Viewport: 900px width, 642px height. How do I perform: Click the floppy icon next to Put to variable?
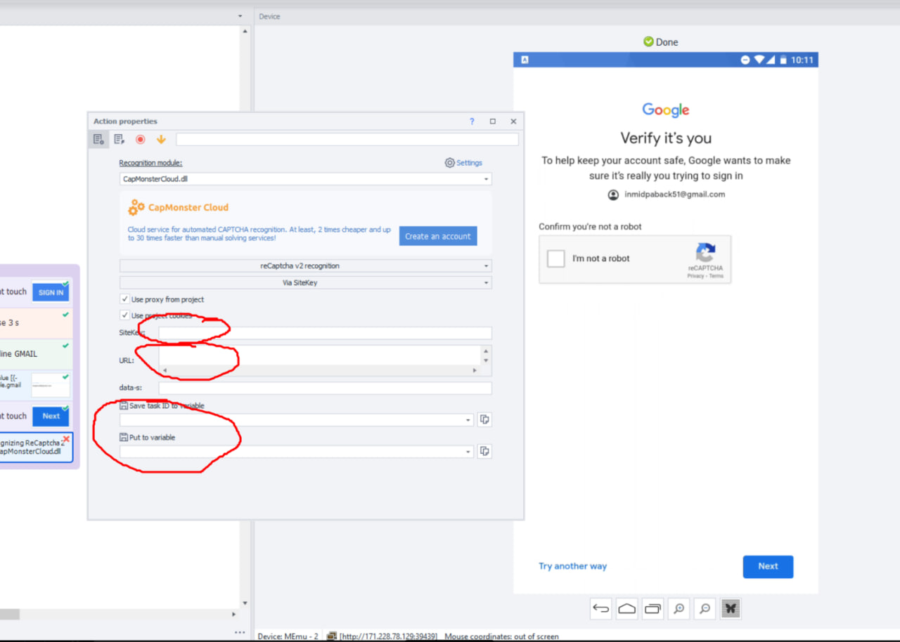pos(124,437)
